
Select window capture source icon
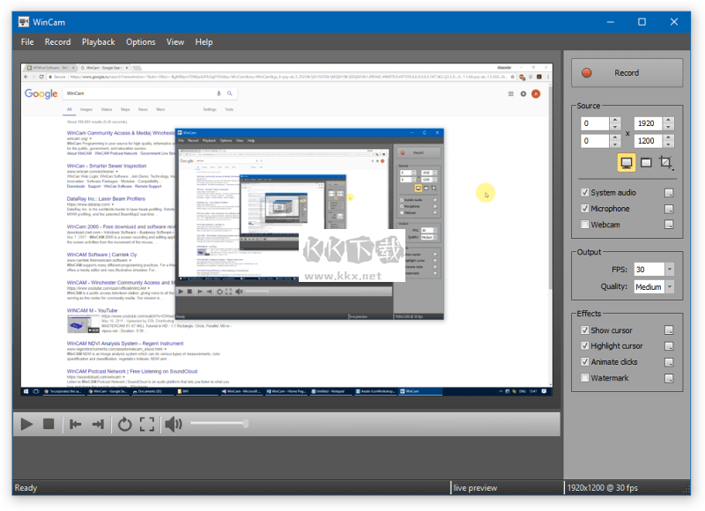[x=646, y=163]
